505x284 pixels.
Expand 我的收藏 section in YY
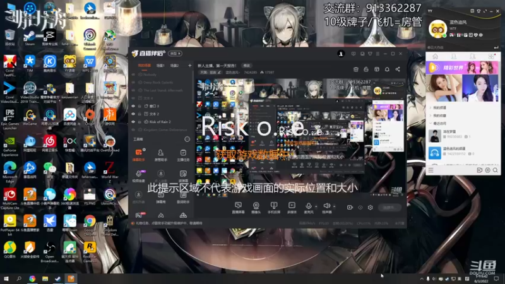coord(439,115)
